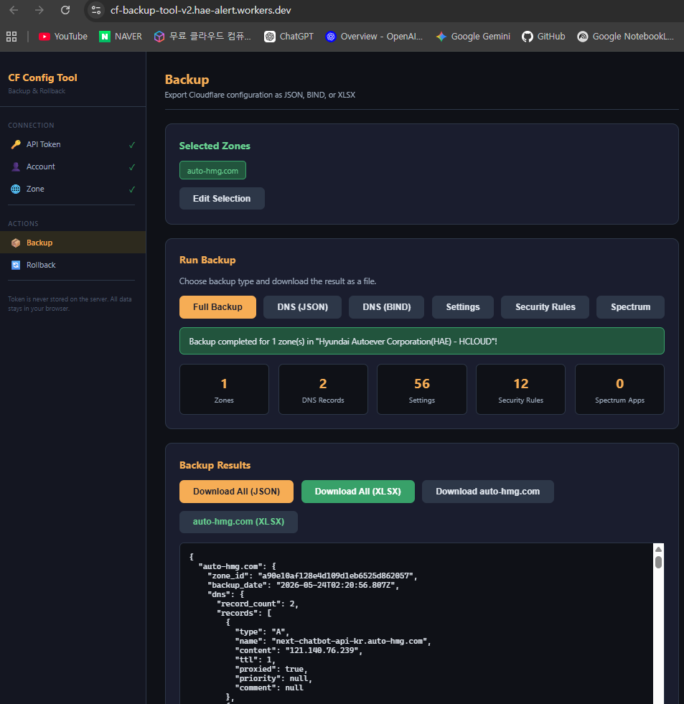The height and width of the screenshot is (704, 684).
Task: Click the globe icon beside Zone
Action: tap(16, 189)
